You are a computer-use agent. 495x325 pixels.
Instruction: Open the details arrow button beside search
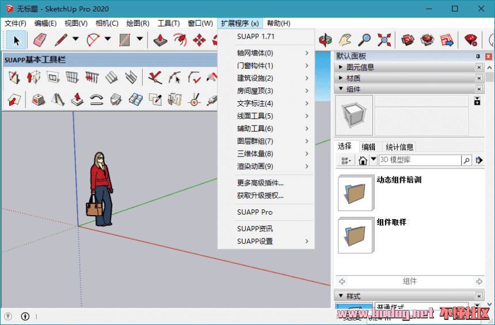tap(479, 160)
